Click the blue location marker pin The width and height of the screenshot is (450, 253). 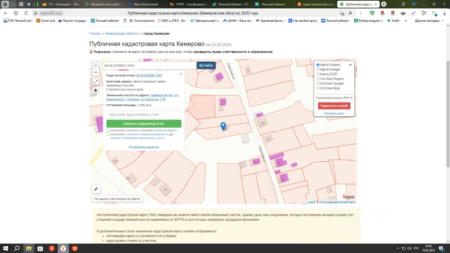click(223, 126)
